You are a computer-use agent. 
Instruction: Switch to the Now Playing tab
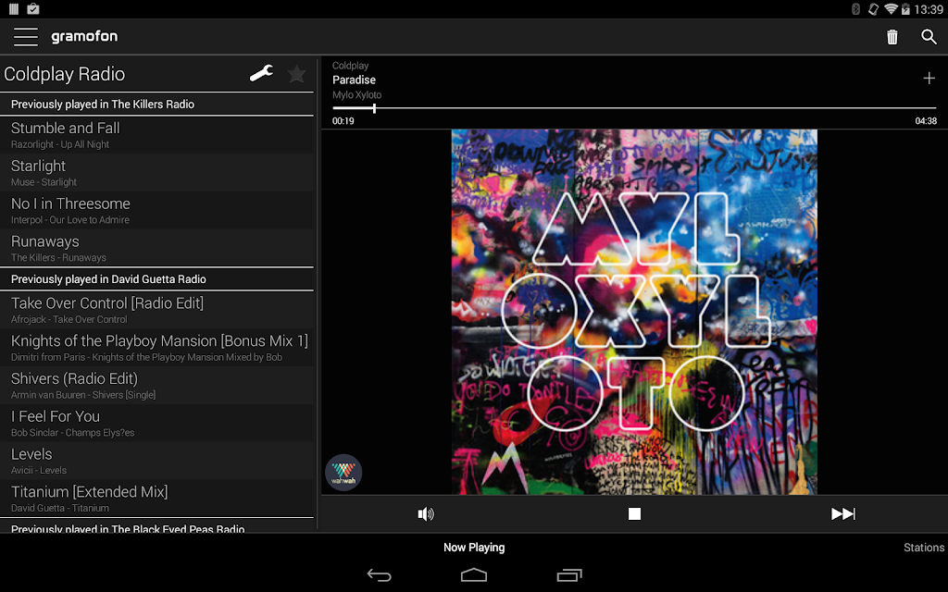(x=474, y=548)
